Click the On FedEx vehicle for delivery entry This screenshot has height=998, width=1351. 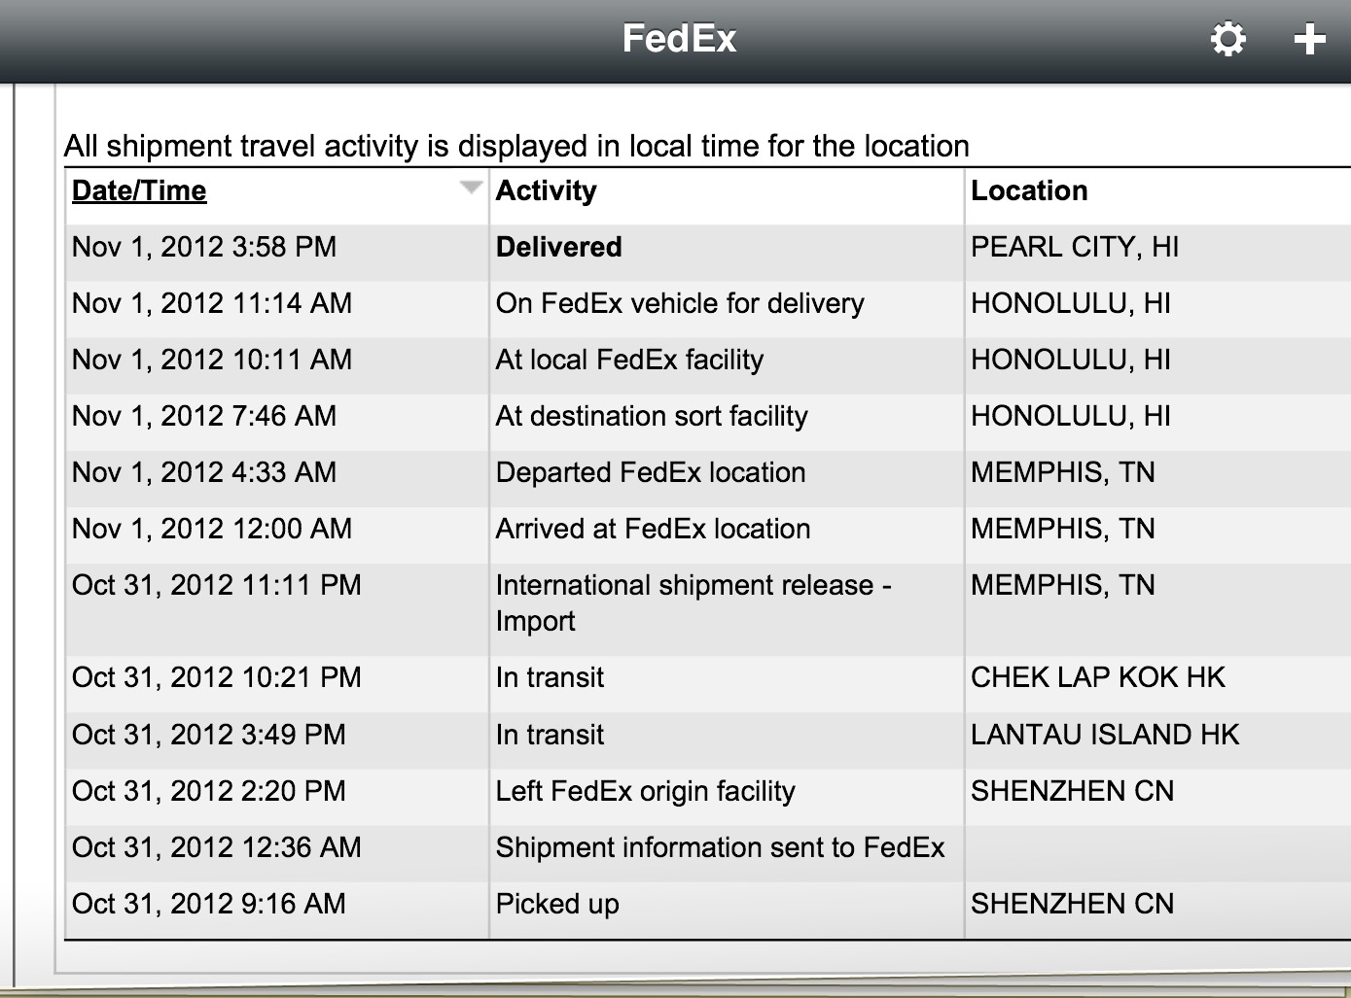(x=680, y=303)
